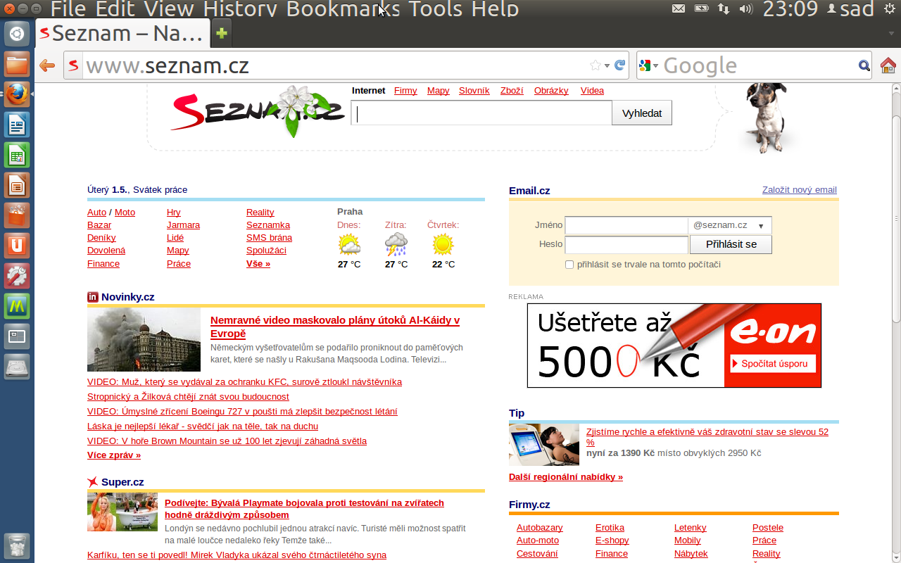The image size is (901, 563).
Task: Open Dash home from the launcher
Action: click(17, 33)
